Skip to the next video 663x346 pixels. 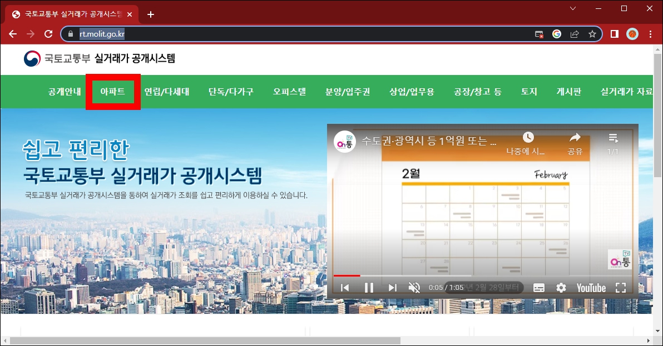[x=392, y=288]
